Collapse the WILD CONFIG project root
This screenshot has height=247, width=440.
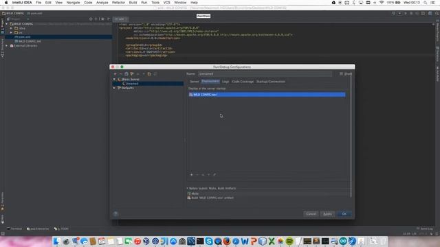(7, 24)
